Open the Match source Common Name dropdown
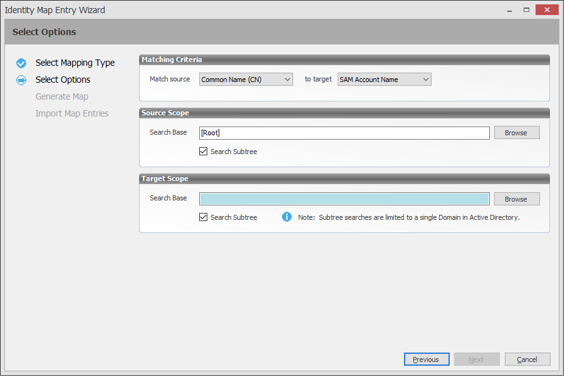The width and height of the screenshot is (565, 377). click(x=246, y=80)
